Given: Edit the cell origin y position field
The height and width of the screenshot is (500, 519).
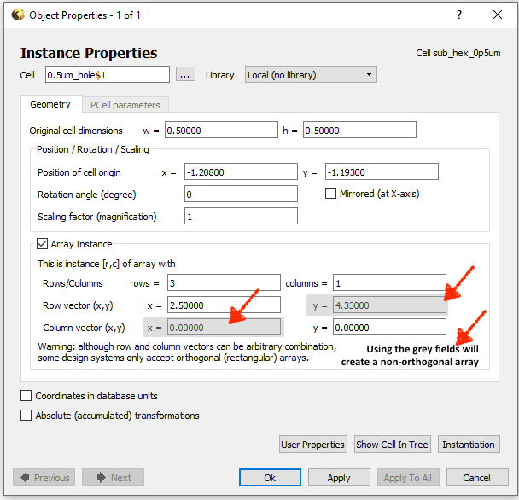Looking at the screenshot, I should 382,172.
